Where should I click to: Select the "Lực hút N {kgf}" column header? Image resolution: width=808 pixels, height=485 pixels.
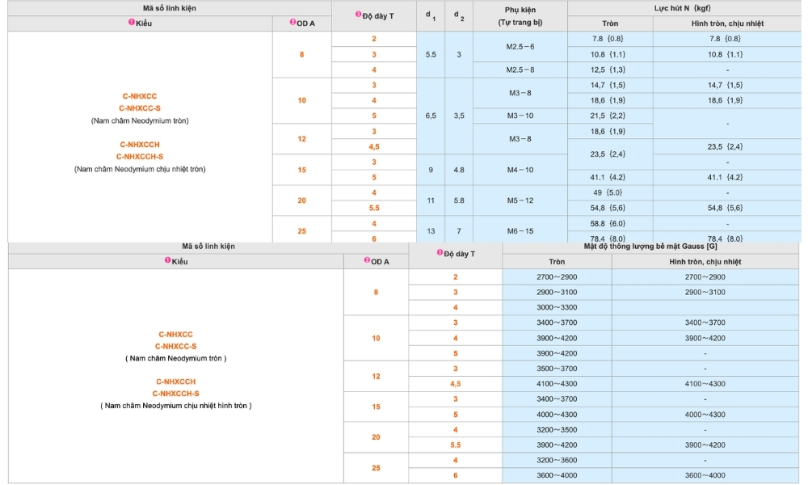pos(683,8)
